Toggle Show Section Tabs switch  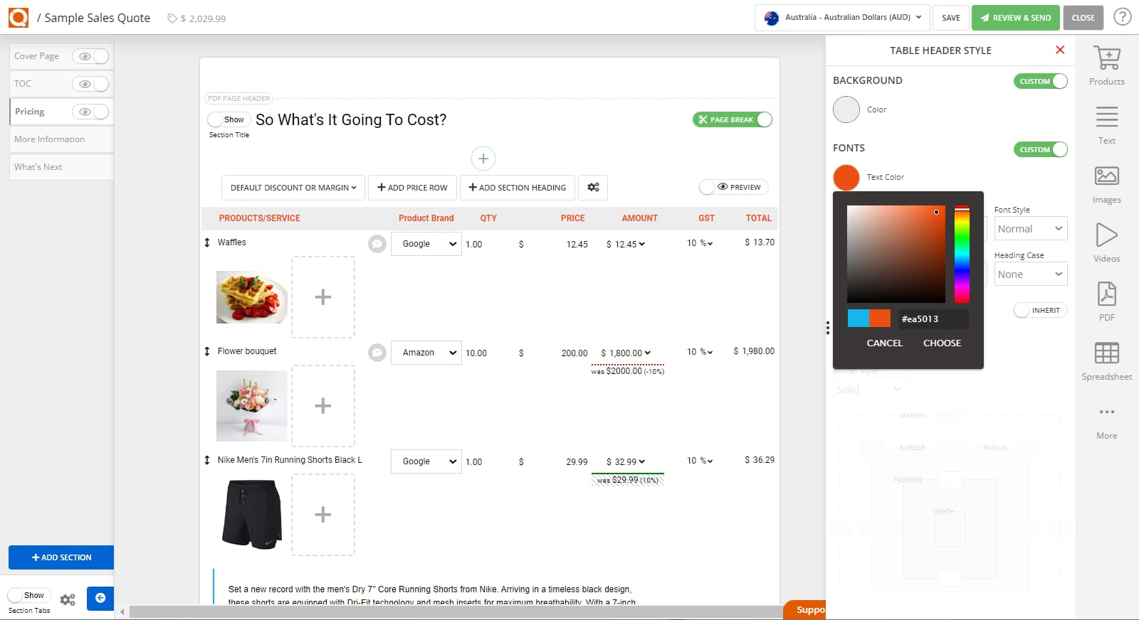[x=28, y=595]
